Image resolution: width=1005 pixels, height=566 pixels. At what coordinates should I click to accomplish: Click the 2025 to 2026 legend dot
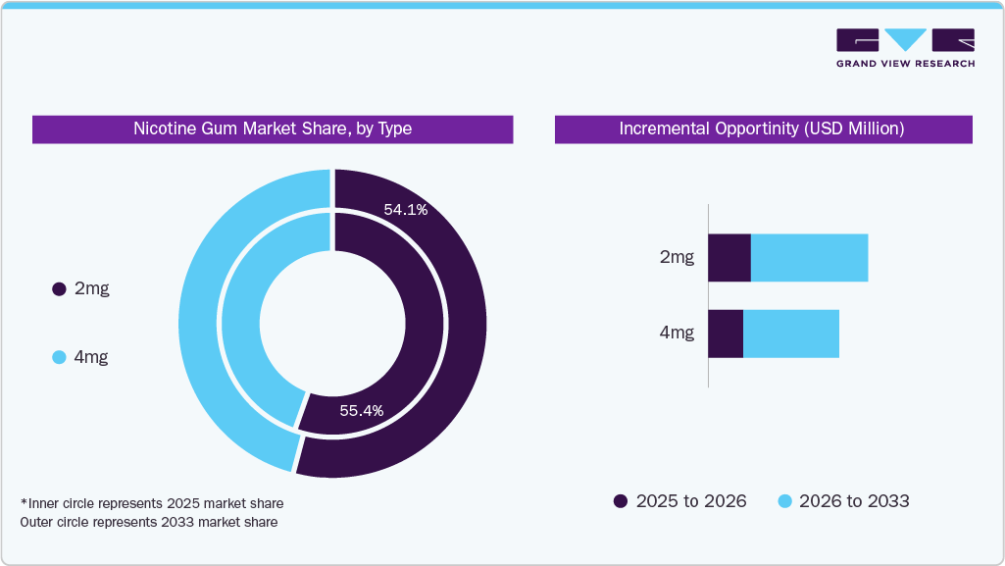point(621,501)
